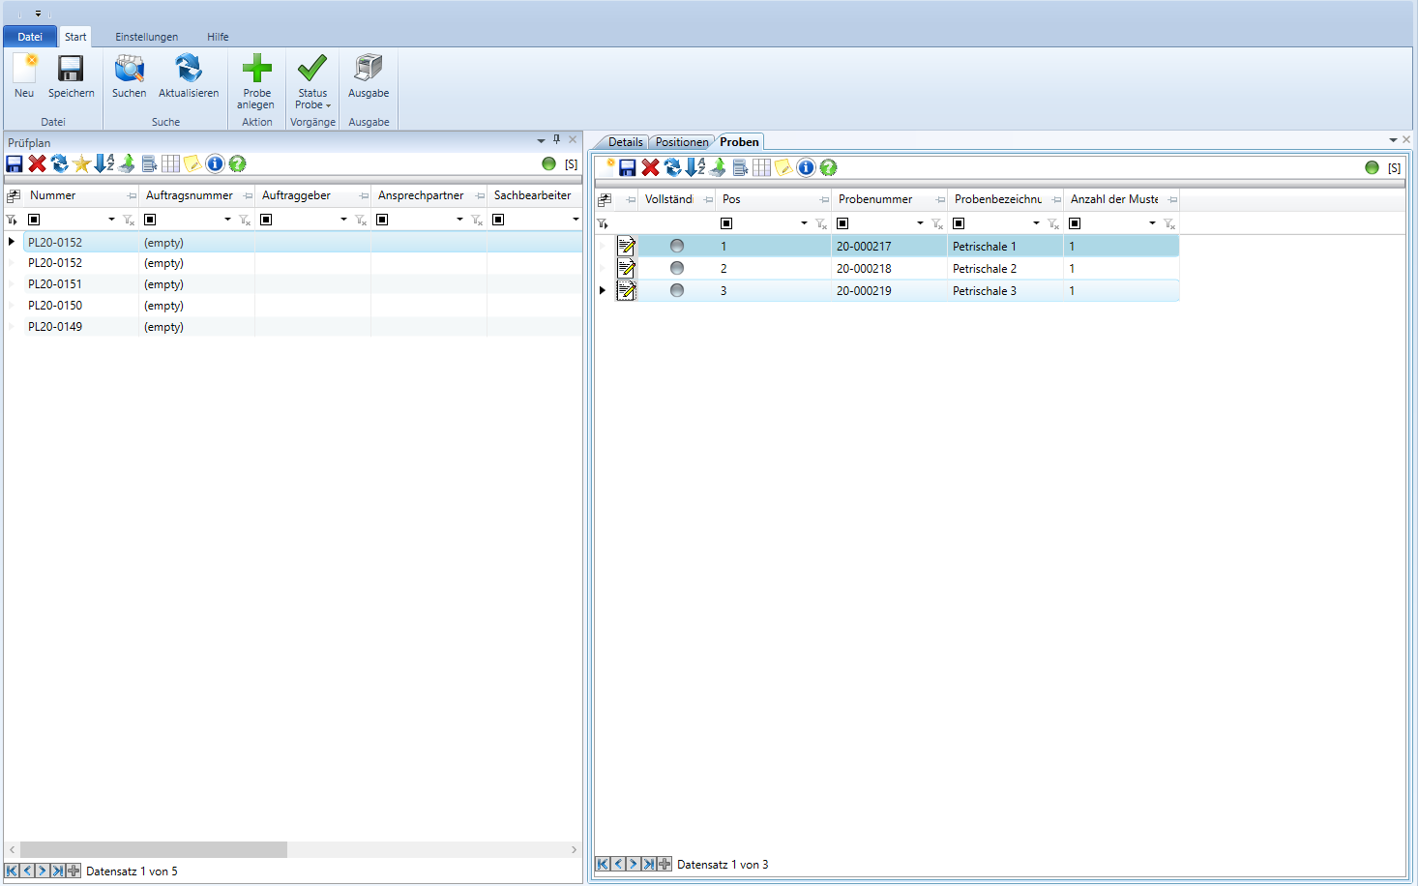Open Anzahl der Muster filter dropdown
The height and width of the screenshot is (886, 1418).
(x=1152, y=223)
